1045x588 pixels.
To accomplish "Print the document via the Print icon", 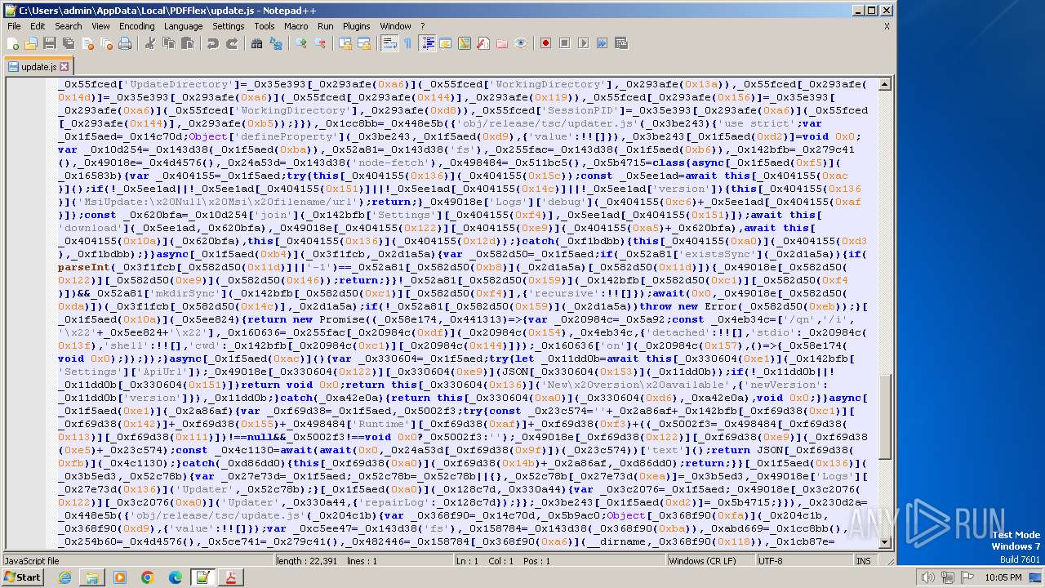I will (125, 43).
